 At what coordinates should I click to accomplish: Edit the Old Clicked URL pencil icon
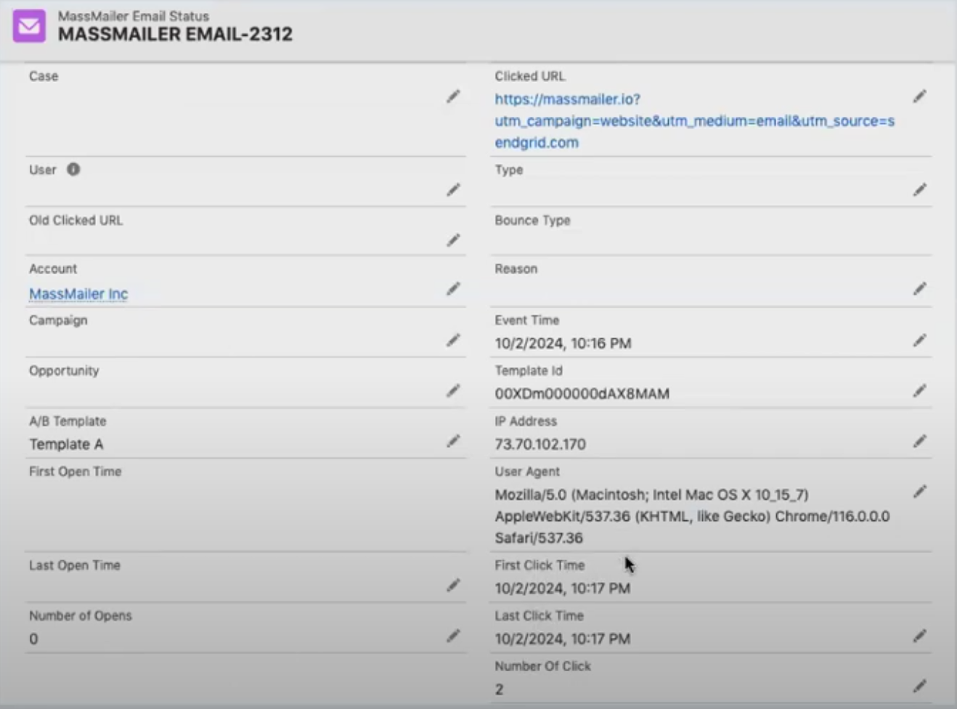[x=453, y=240]
